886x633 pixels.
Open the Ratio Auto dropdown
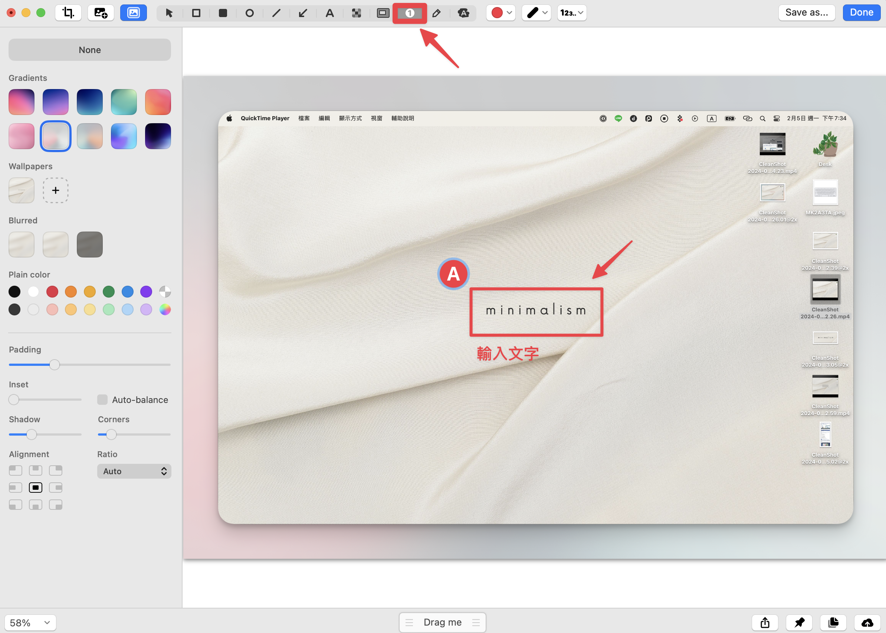[134, 471]
